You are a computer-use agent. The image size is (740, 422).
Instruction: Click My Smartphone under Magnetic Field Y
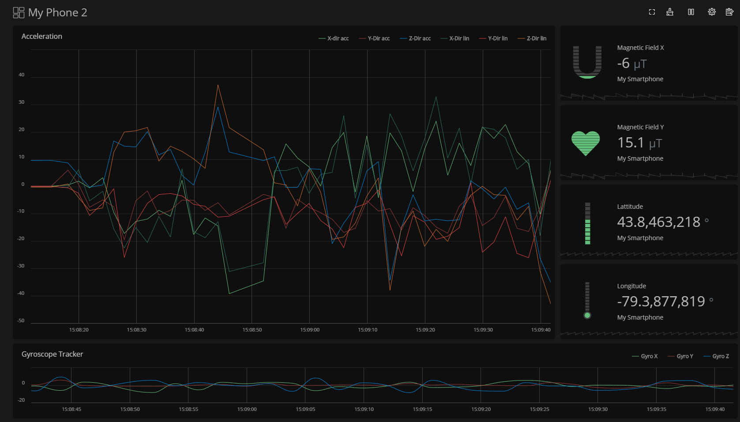(x=640, y=158)
